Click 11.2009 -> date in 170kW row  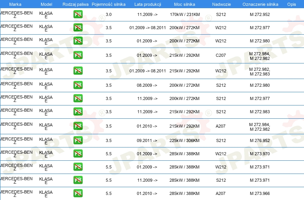tap(147, 14)
